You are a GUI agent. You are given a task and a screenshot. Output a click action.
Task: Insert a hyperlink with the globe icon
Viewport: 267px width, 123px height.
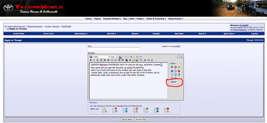coord(127,60)
